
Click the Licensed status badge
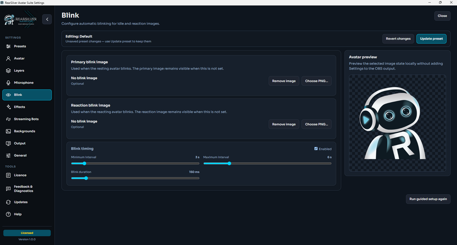[x=27, y=233]
